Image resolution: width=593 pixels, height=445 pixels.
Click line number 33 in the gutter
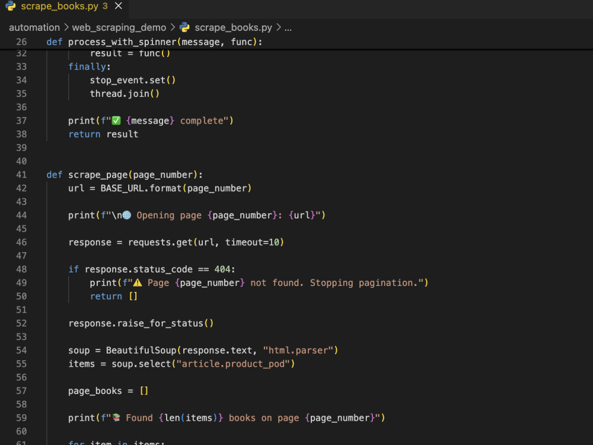tap(21, 66)
